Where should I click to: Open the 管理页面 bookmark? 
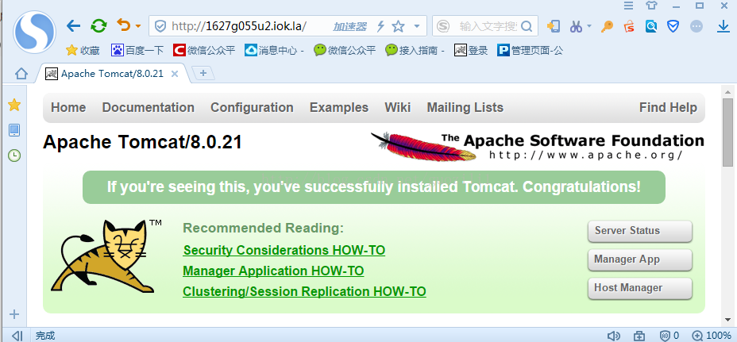[530, 50]
